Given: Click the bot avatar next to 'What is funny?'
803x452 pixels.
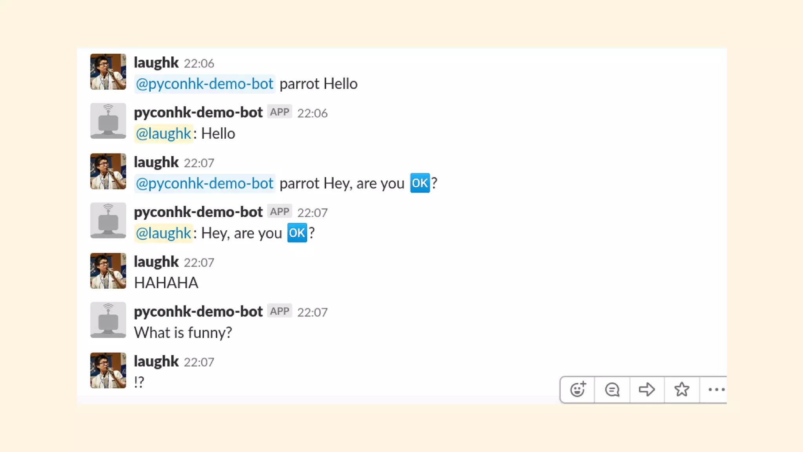Looking at the screenshot, I should pos(108,320).
